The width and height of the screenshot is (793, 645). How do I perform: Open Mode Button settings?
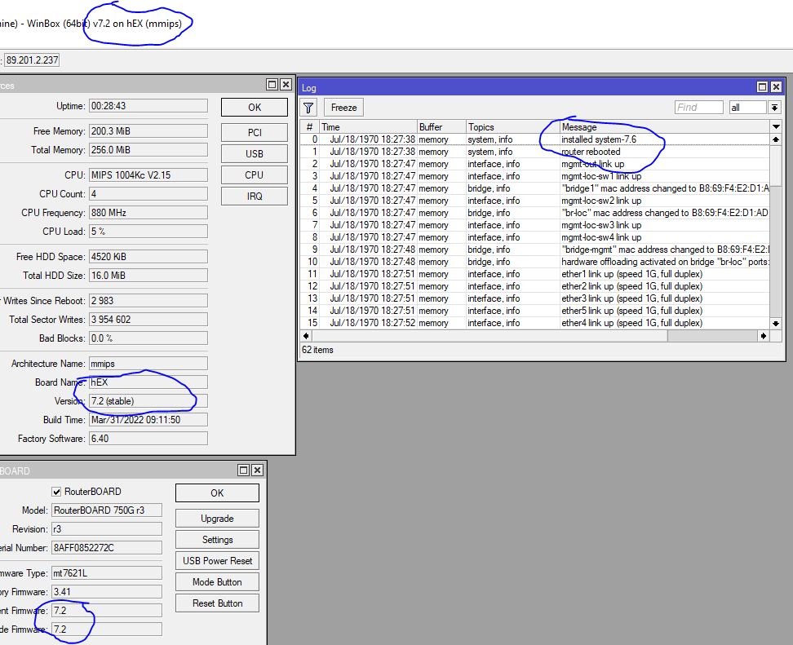[218, 582]
